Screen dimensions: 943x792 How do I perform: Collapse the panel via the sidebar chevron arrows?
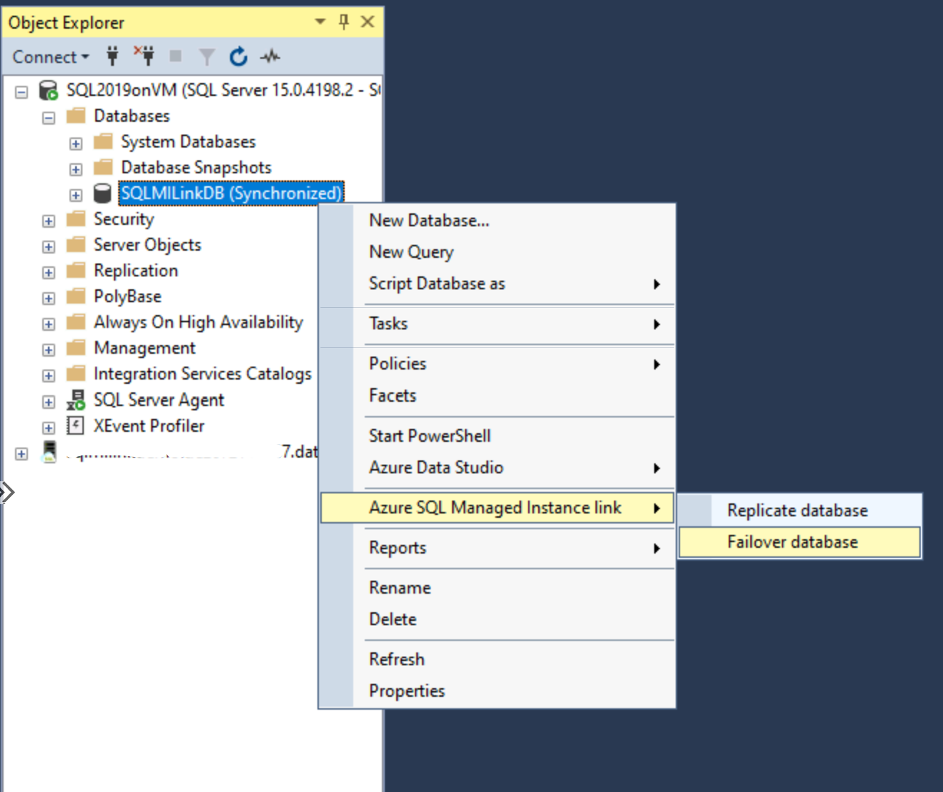pyautogui.click(x=8, y=492)
